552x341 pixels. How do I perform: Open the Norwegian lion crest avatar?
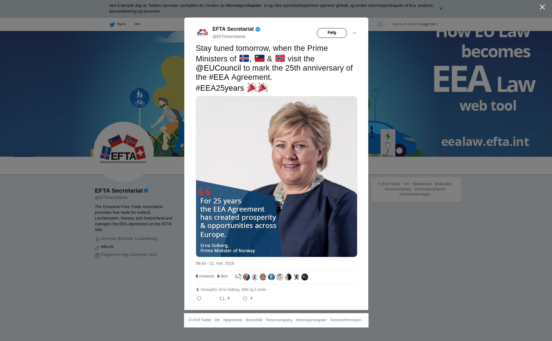click(x=296, y=277)
